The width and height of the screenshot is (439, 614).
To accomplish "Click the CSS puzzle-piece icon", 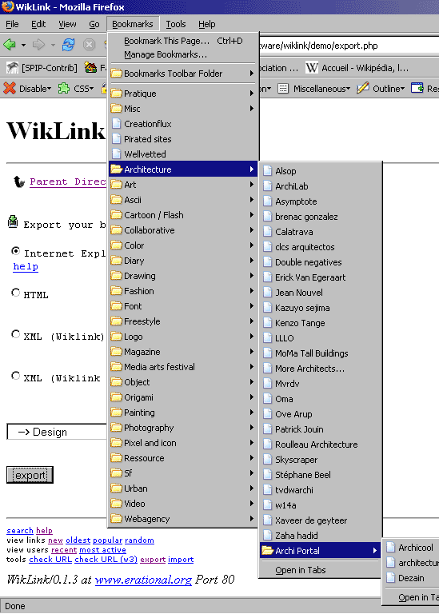I will point(63,88).
